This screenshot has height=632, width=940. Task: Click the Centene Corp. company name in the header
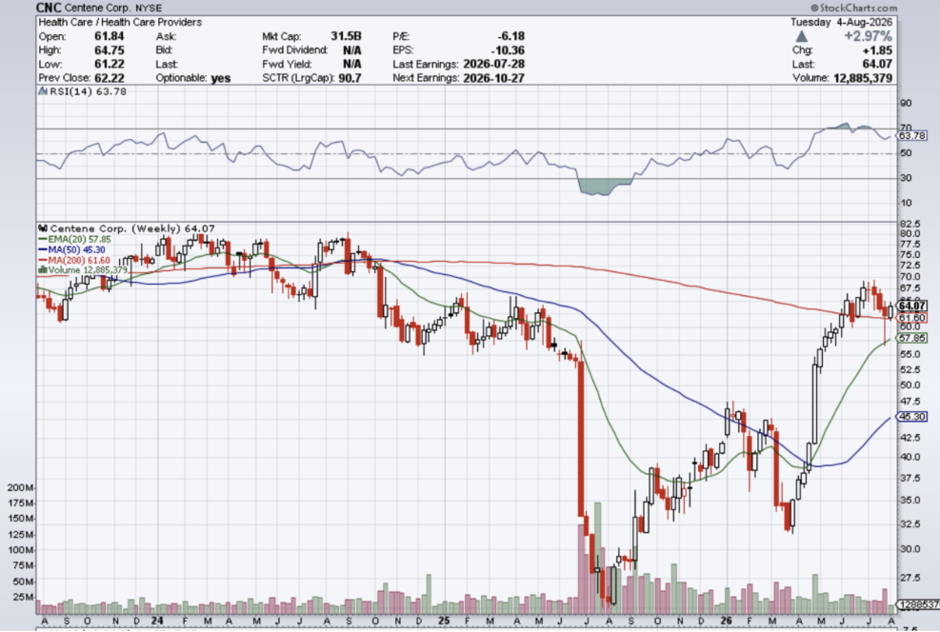tap(96, 8)
